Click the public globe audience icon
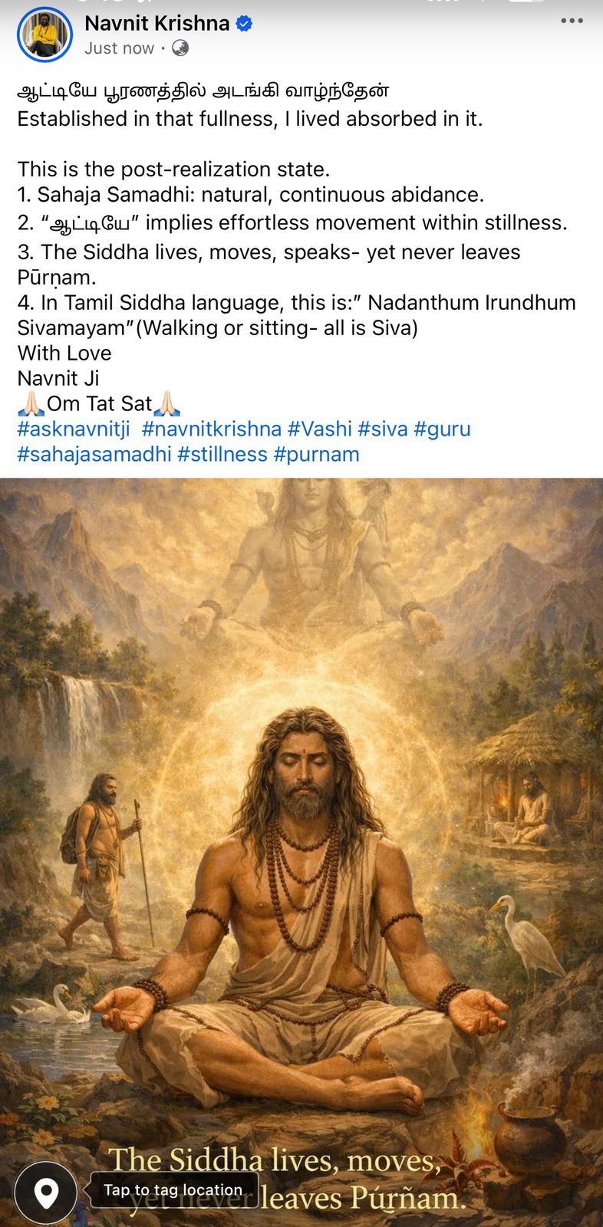Image resolution: width=603 pixels, height=1227 pixels. click(180, 48)
